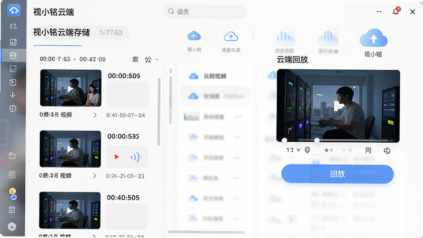
Task: Select the list row with green bar thumbnail
Action: (215, 117)
